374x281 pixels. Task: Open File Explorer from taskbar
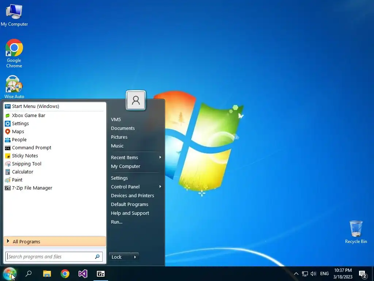coord(47,274)
